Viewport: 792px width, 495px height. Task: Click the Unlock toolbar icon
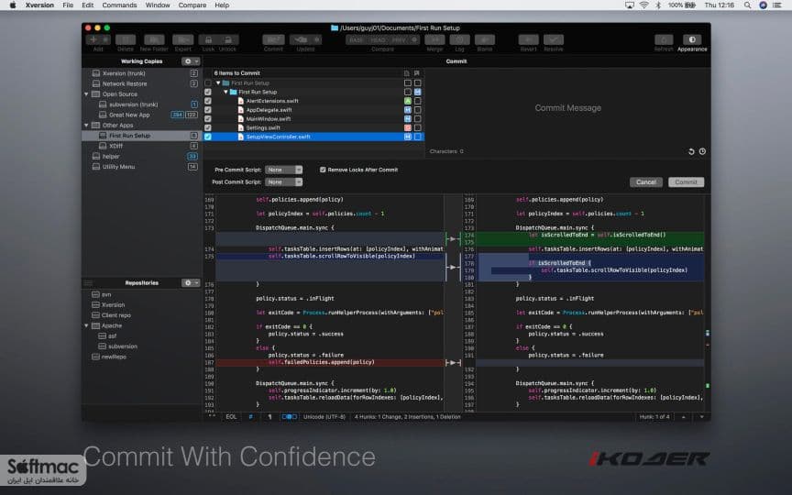coord(228,40)
